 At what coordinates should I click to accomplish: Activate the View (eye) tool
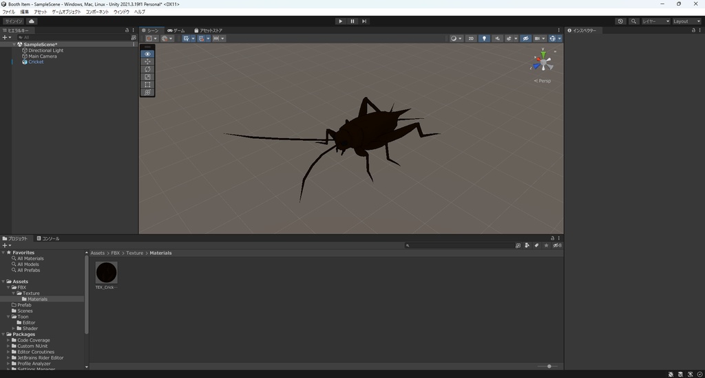click(147, 54)
